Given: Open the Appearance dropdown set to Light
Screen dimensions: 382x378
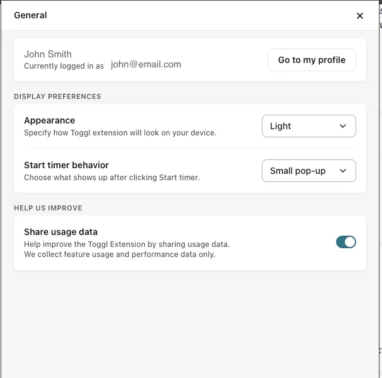Looking at the screenshot, I should coord(308,126).
